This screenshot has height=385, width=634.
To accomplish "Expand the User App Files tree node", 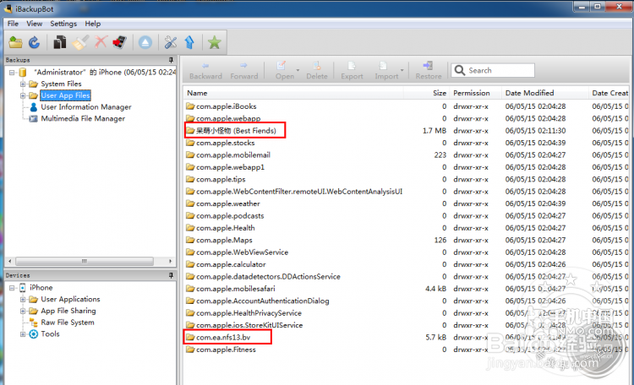I will point(23,95).
